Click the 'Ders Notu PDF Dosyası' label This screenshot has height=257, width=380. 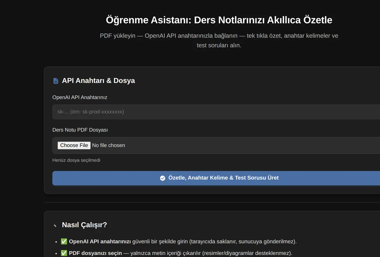coord(80,130)
